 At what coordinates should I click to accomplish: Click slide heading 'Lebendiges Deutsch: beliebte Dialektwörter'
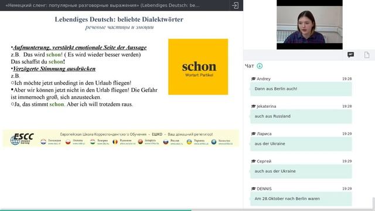tap(119, 19)
